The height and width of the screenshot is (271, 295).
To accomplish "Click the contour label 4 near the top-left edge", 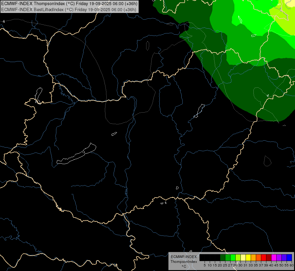I will [x=4, y=21].
